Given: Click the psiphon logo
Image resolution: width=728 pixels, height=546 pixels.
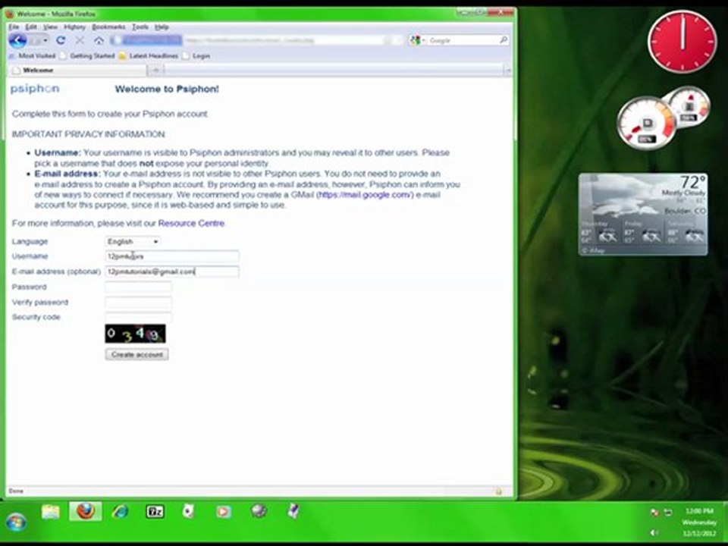Looking at the screenshot, I should point(35,88).
